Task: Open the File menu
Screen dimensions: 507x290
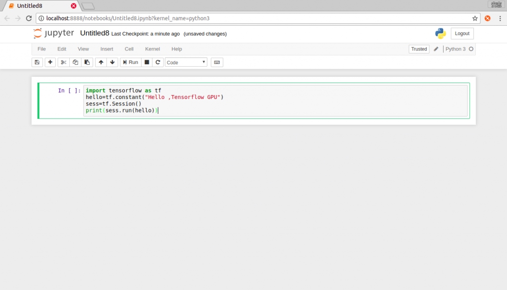Action: pyautogui.click(x=42, y=49)
